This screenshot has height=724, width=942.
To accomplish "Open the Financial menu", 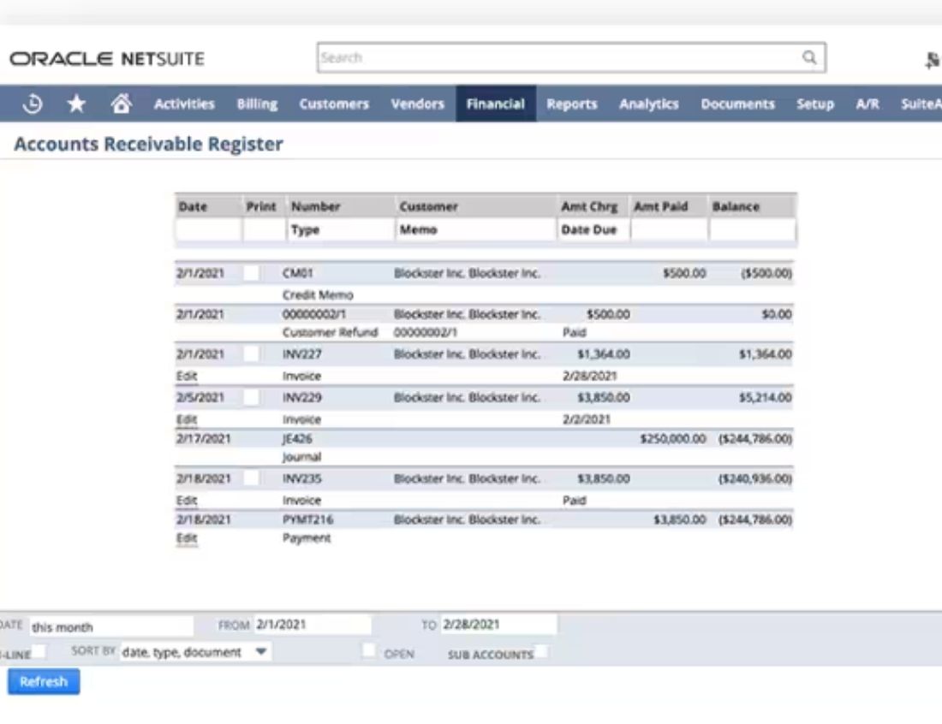I will click(495, 104).
